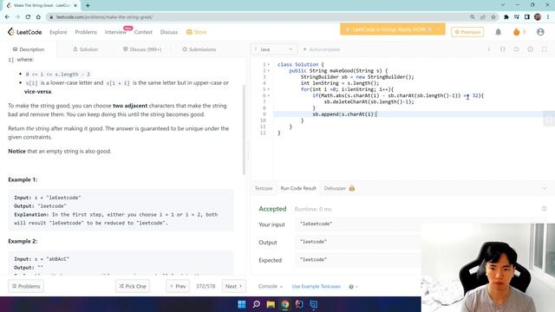Go to the Contest nav item
This screenshot has height=312, width=555.
click(143, 32)
